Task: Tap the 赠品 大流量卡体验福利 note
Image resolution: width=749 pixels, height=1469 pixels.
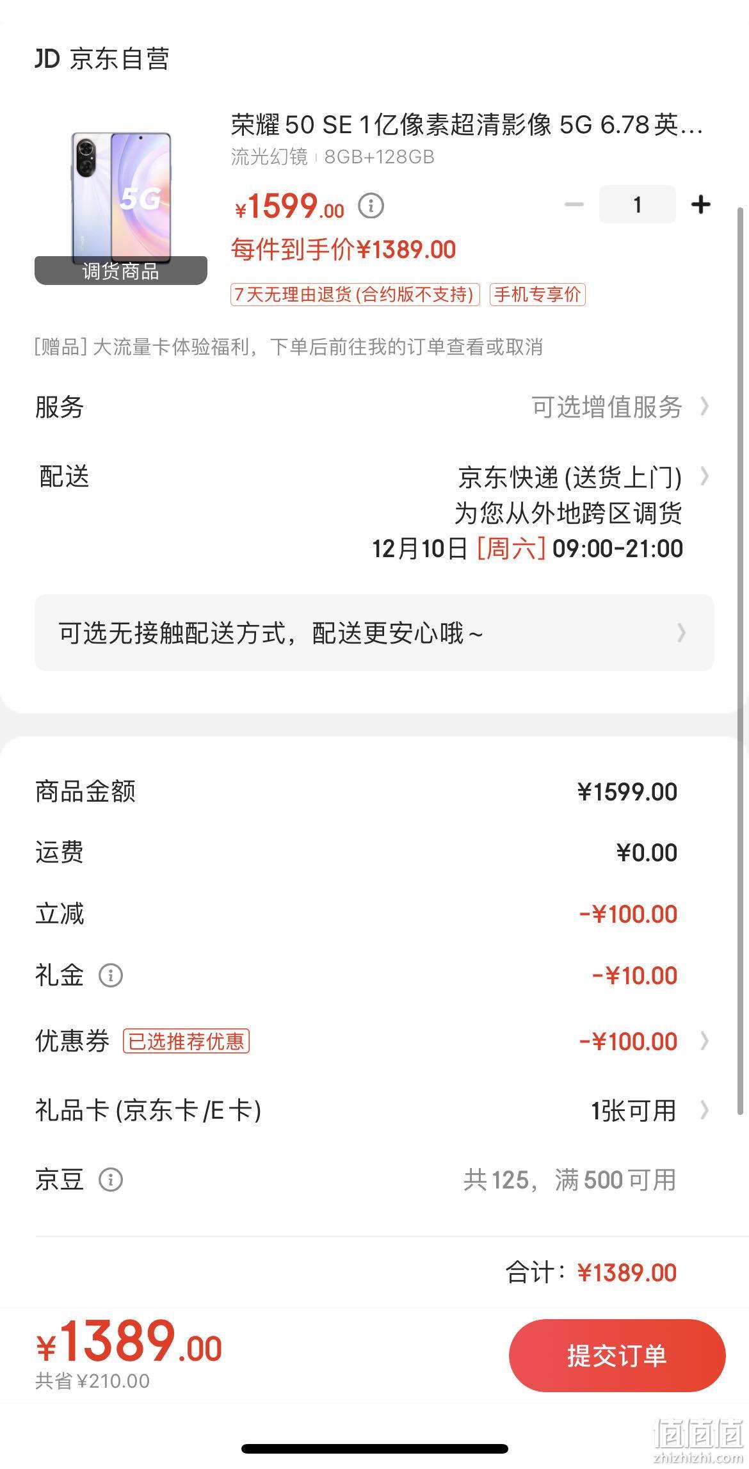Action: [289, 347]
